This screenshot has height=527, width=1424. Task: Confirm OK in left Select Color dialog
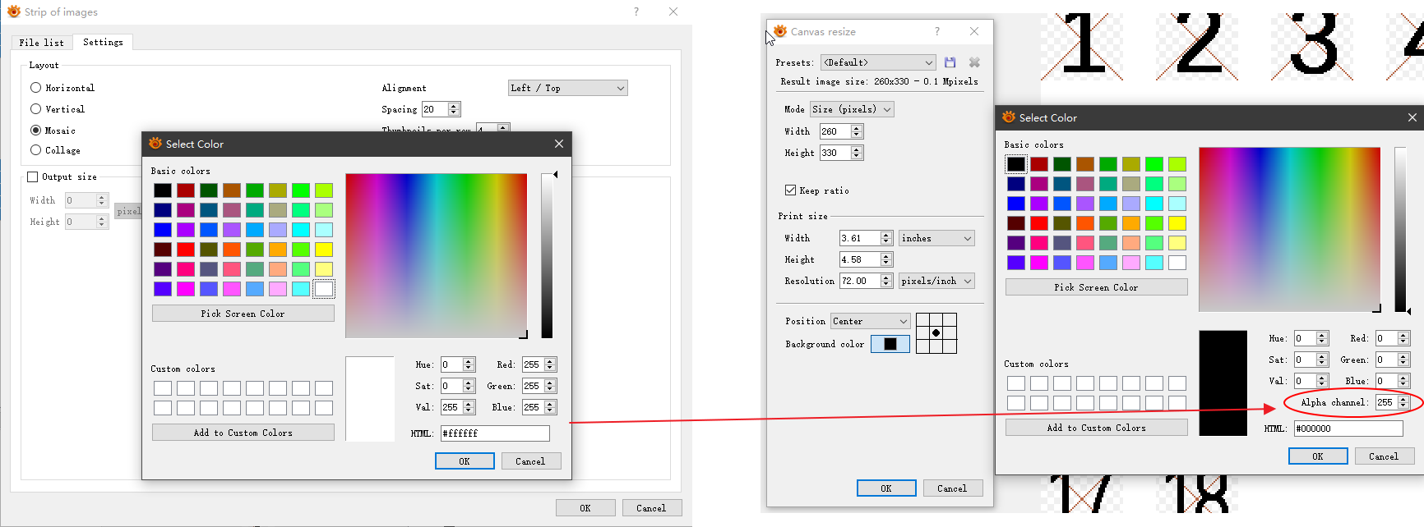465,461
